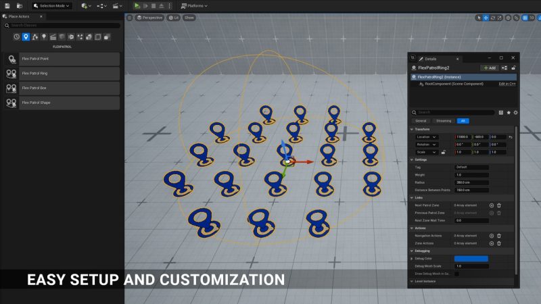Click the Add component button
This screenshot has width=541, height=304.
[490, 68]
